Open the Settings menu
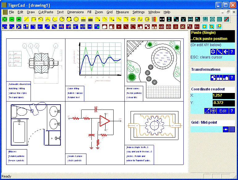 tap(138, 12)
